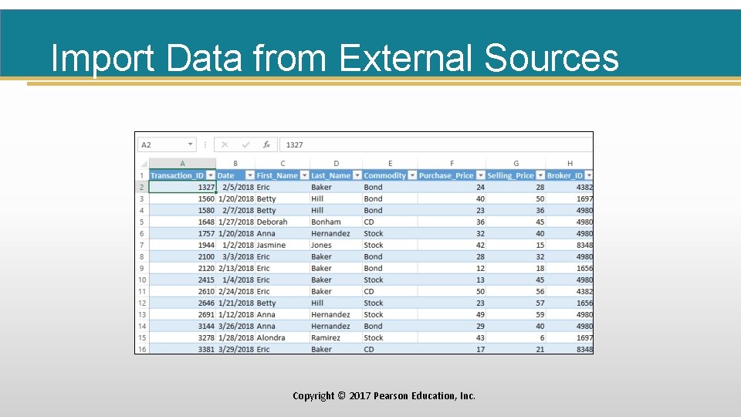Click the date cell 1/12/2018
The image size is (741, 417).
tap(235, 314)
